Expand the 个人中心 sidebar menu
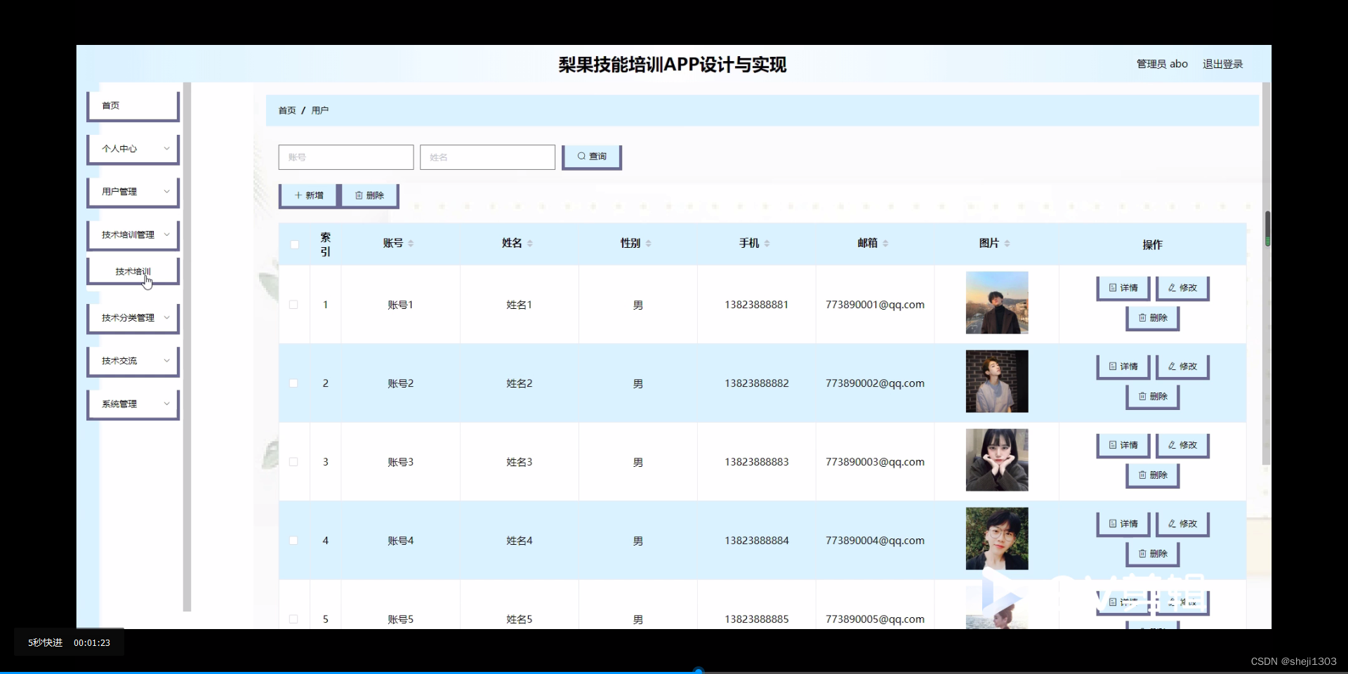This screenshot has height=674, width=1348. [x=133, y=148]
